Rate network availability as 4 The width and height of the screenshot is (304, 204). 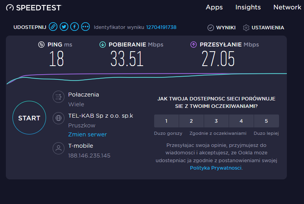pyautogui.click(x=242, y=121)
